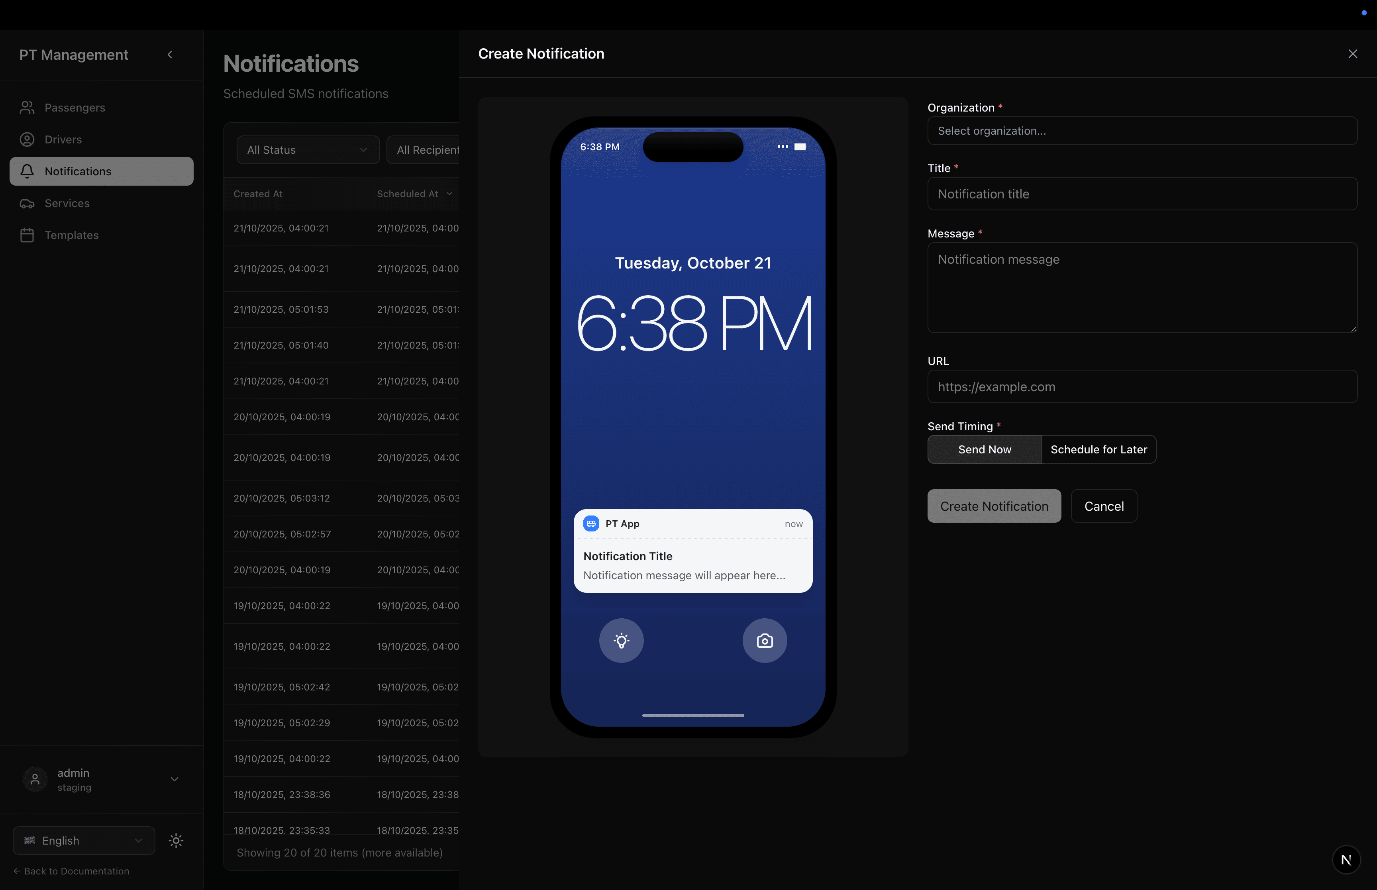This screenshot has width=1377, height=890.
Task: Follow the Back to Documentation link
Action: pos(72,871)
